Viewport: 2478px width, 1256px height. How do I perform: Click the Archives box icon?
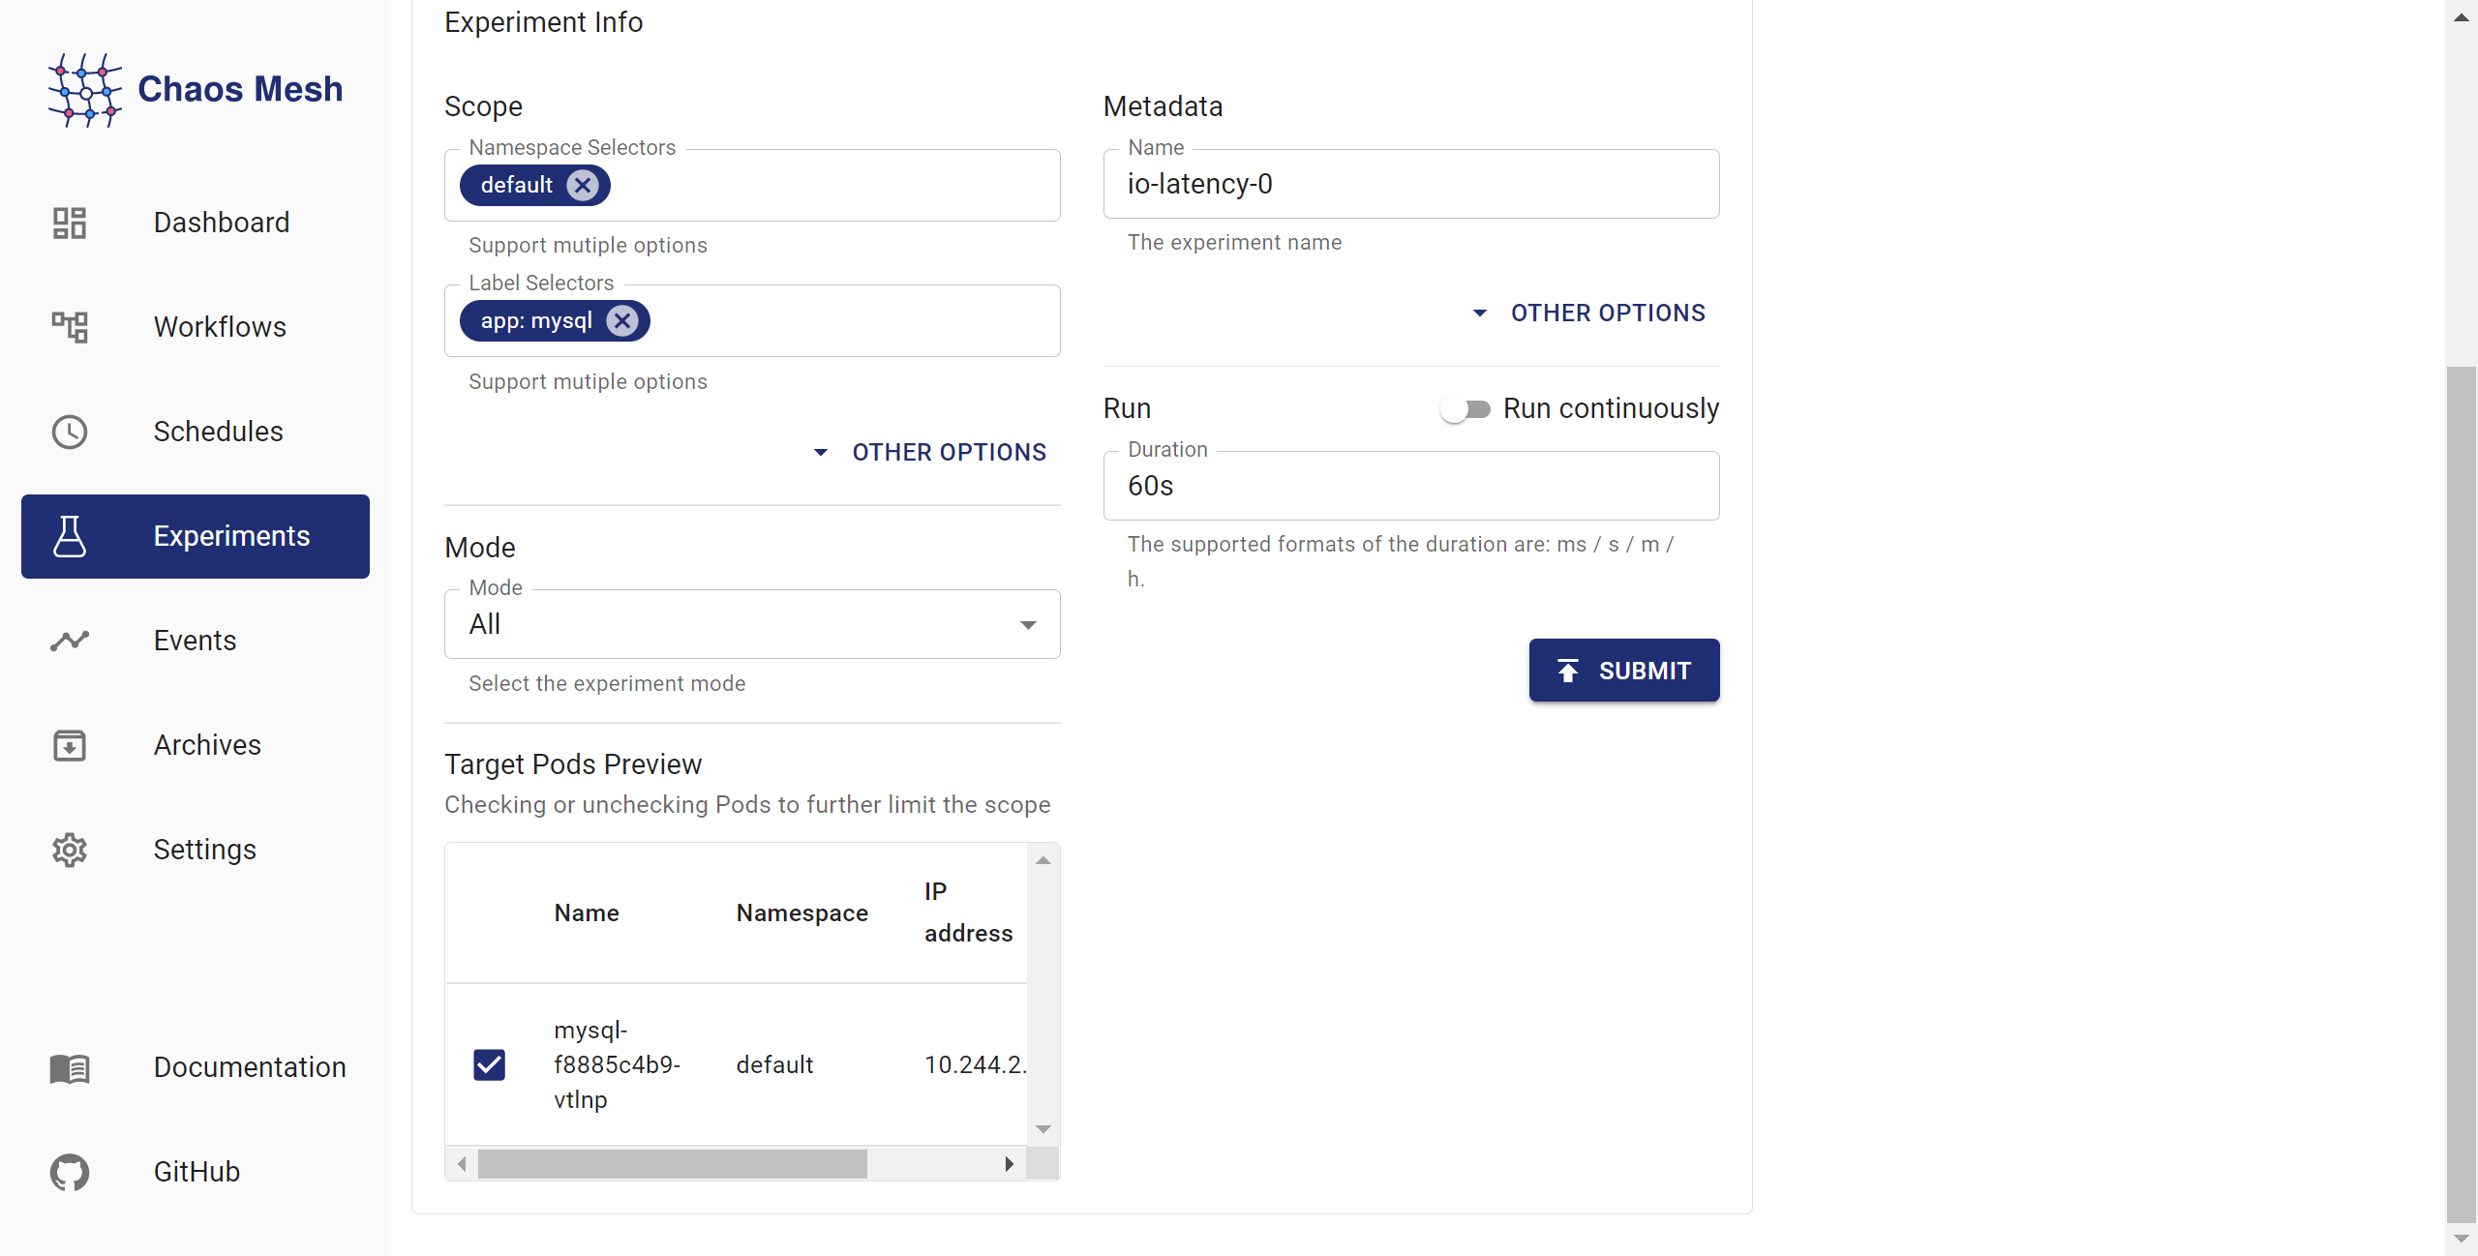(70, 745)
